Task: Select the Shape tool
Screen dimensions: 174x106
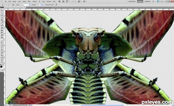Action: (x=2, y=52)
